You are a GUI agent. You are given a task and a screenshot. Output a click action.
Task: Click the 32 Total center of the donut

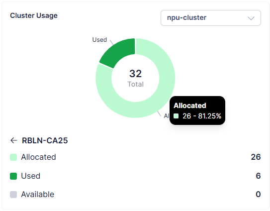coord(136,78)
